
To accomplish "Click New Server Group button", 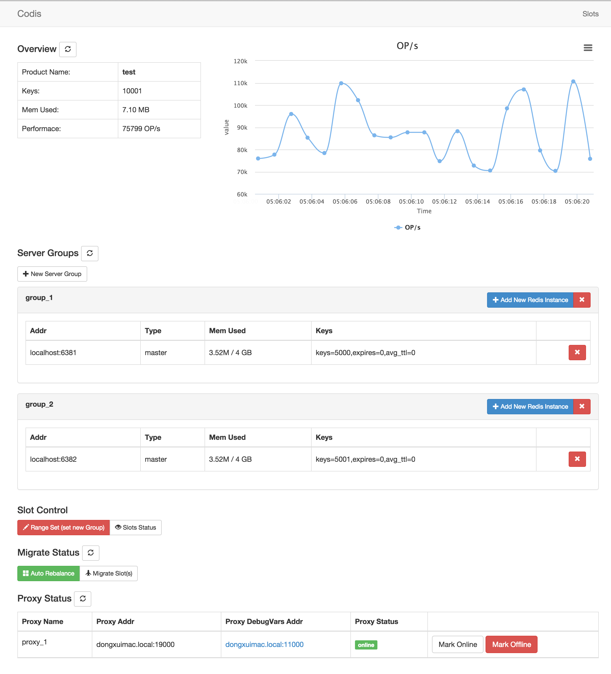I will (x=52, y=274).
